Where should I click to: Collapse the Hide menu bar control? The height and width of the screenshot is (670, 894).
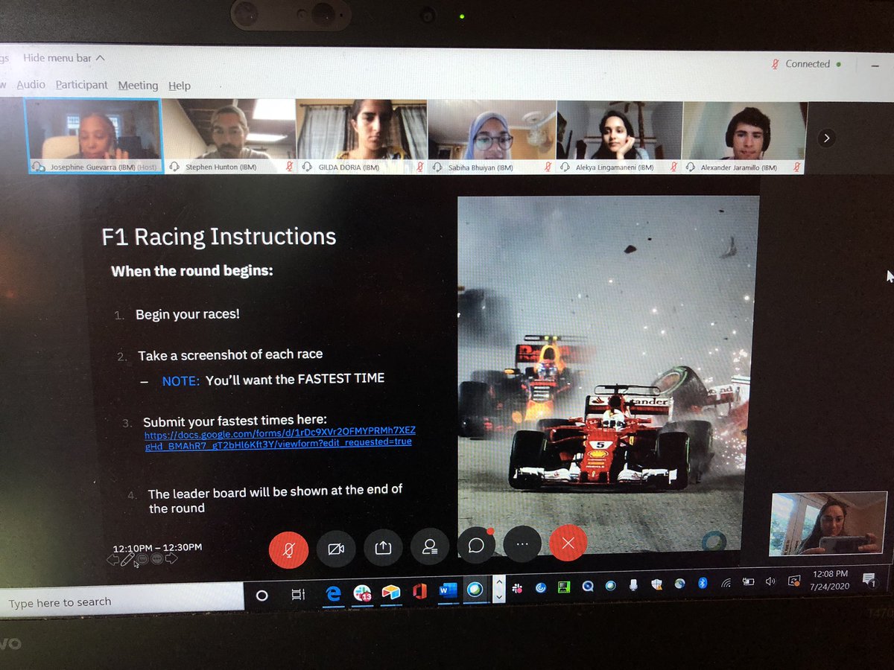click(63, 57)
